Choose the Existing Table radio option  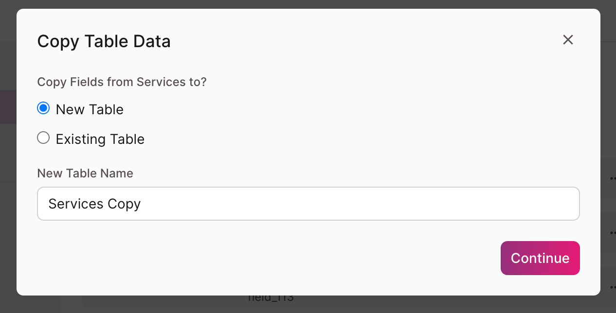pos(43,139)
